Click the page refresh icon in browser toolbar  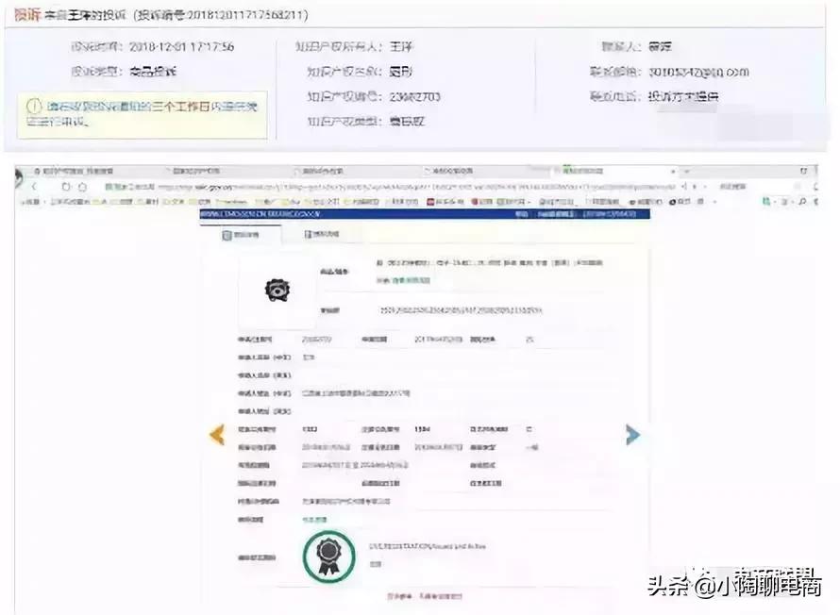coord(64,186)
